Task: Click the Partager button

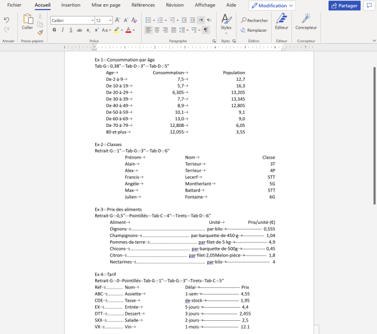Action: coord(344,5)
